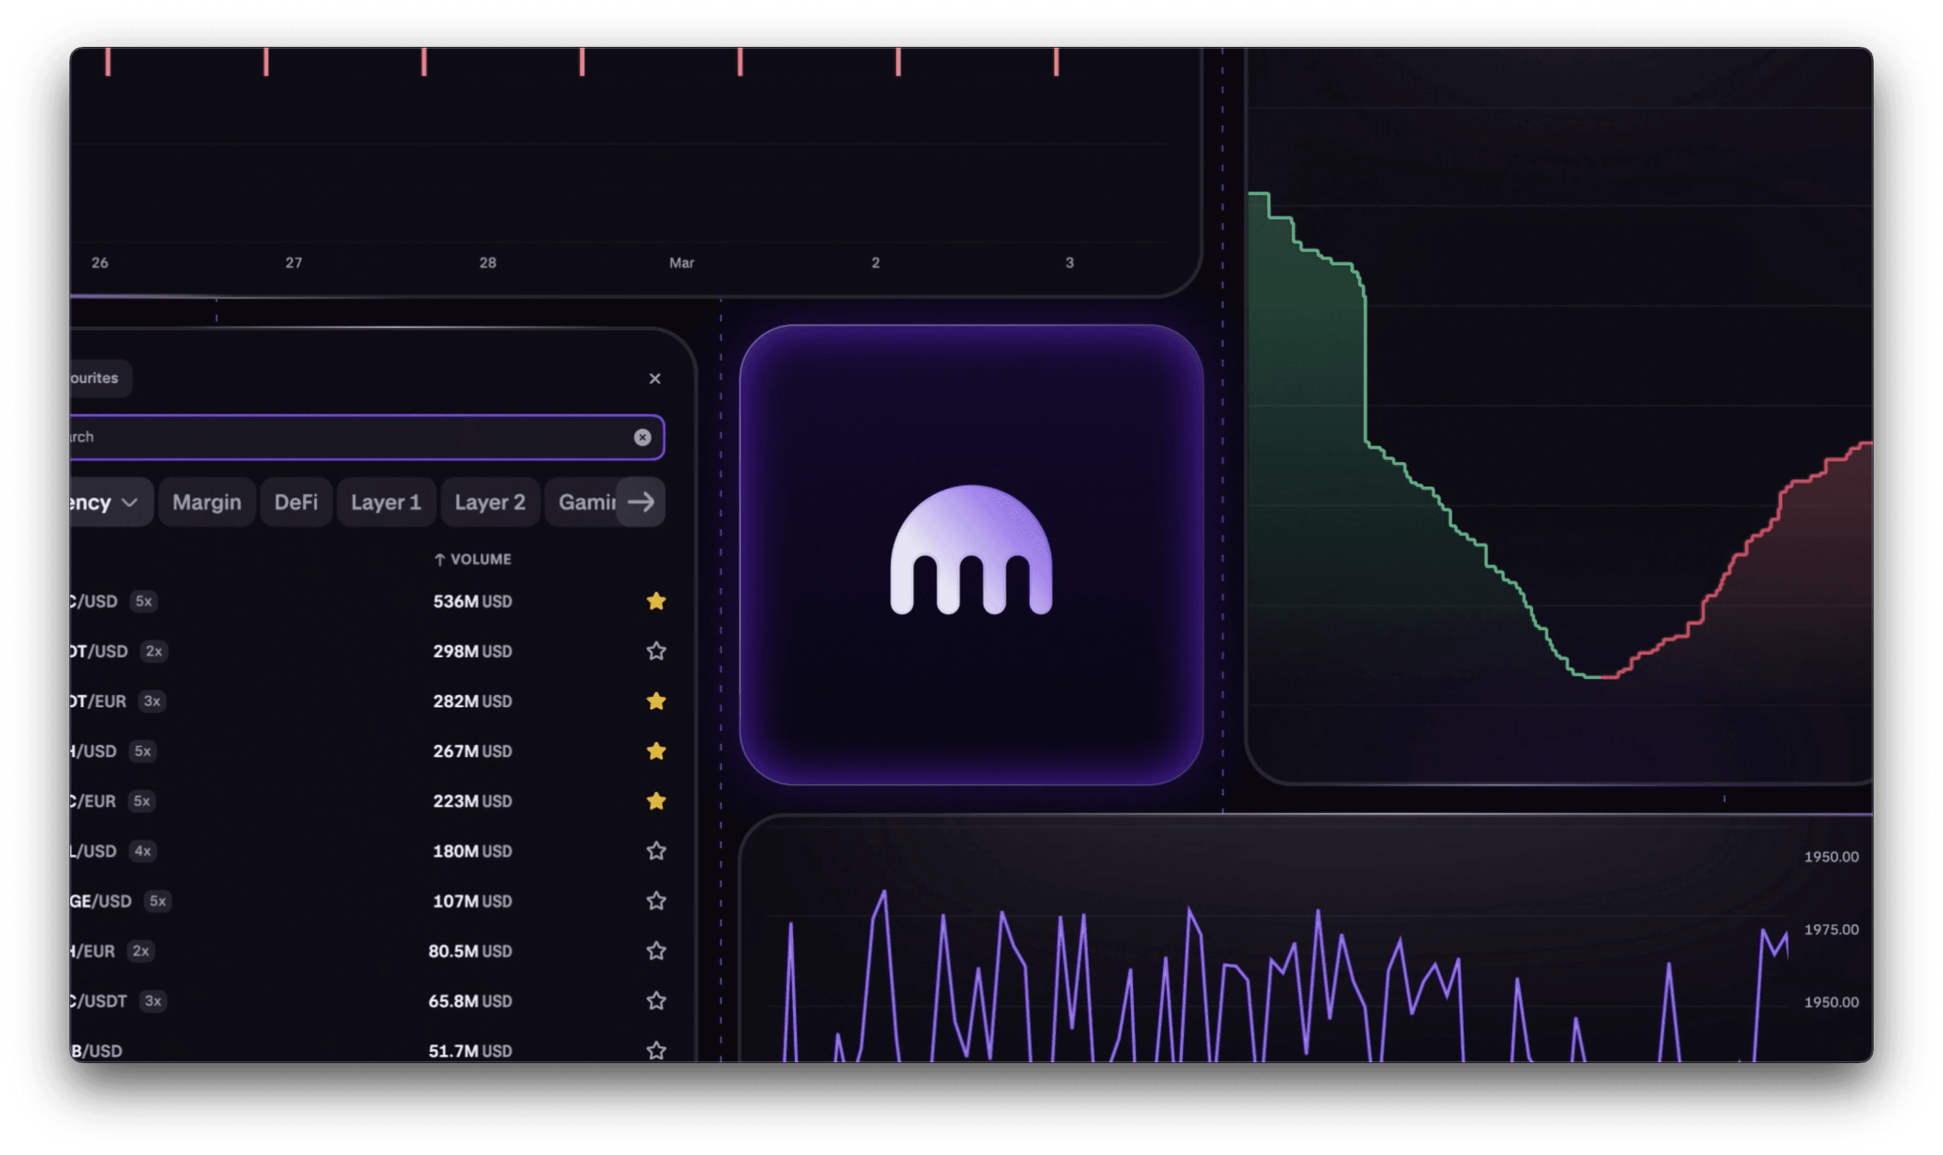
Task: Click the 536M USD volume value
Action: point(473,601)
